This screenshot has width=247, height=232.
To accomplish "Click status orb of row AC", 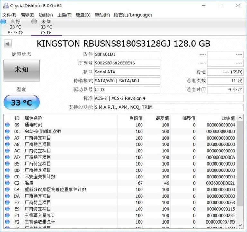I will pos(7,151).
